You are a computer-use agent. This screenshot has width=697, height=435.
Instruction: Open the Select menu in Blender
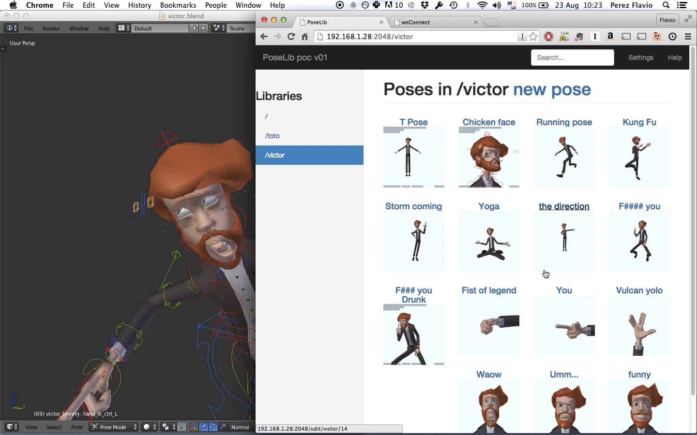(54, 427)
